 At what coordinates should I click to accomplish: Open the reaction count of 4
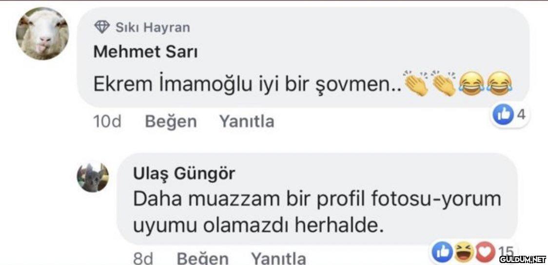click(520, 115)
